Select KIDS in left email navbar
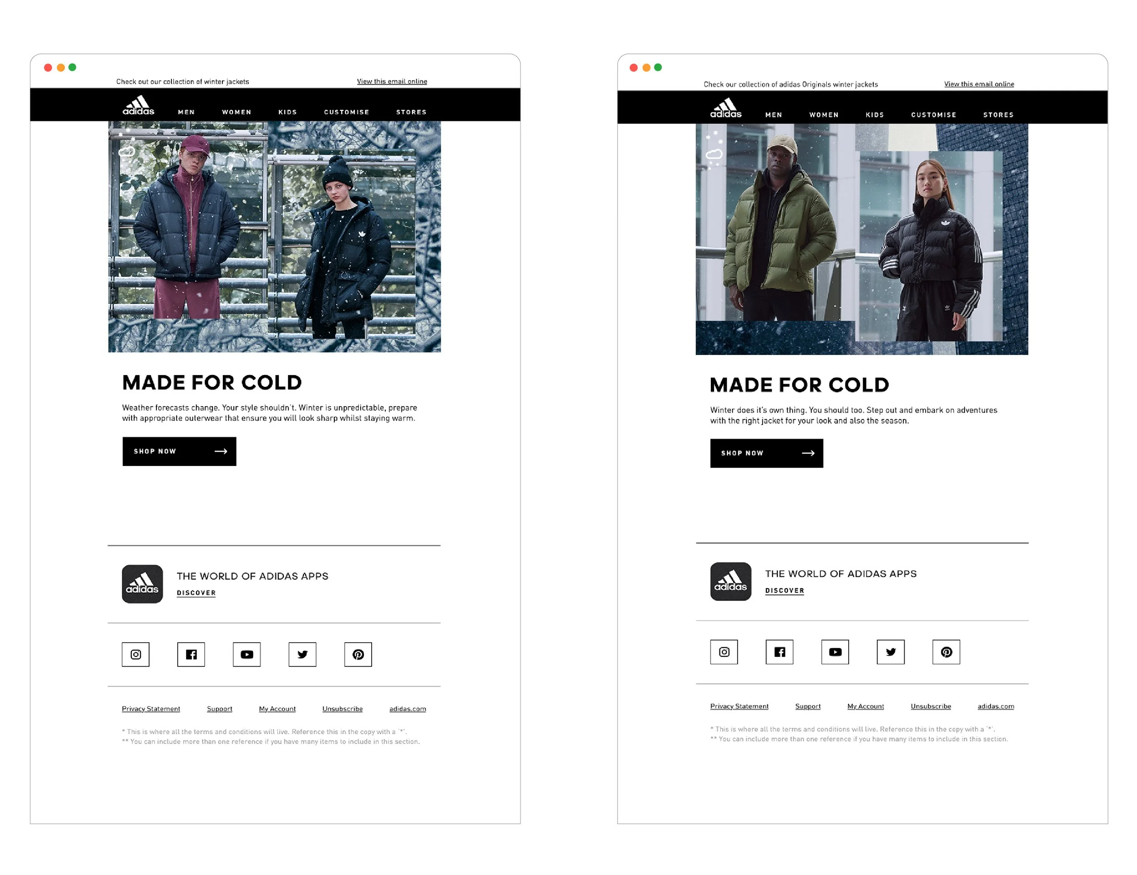The image size is (1137, 875). click(x=287, y=112)
